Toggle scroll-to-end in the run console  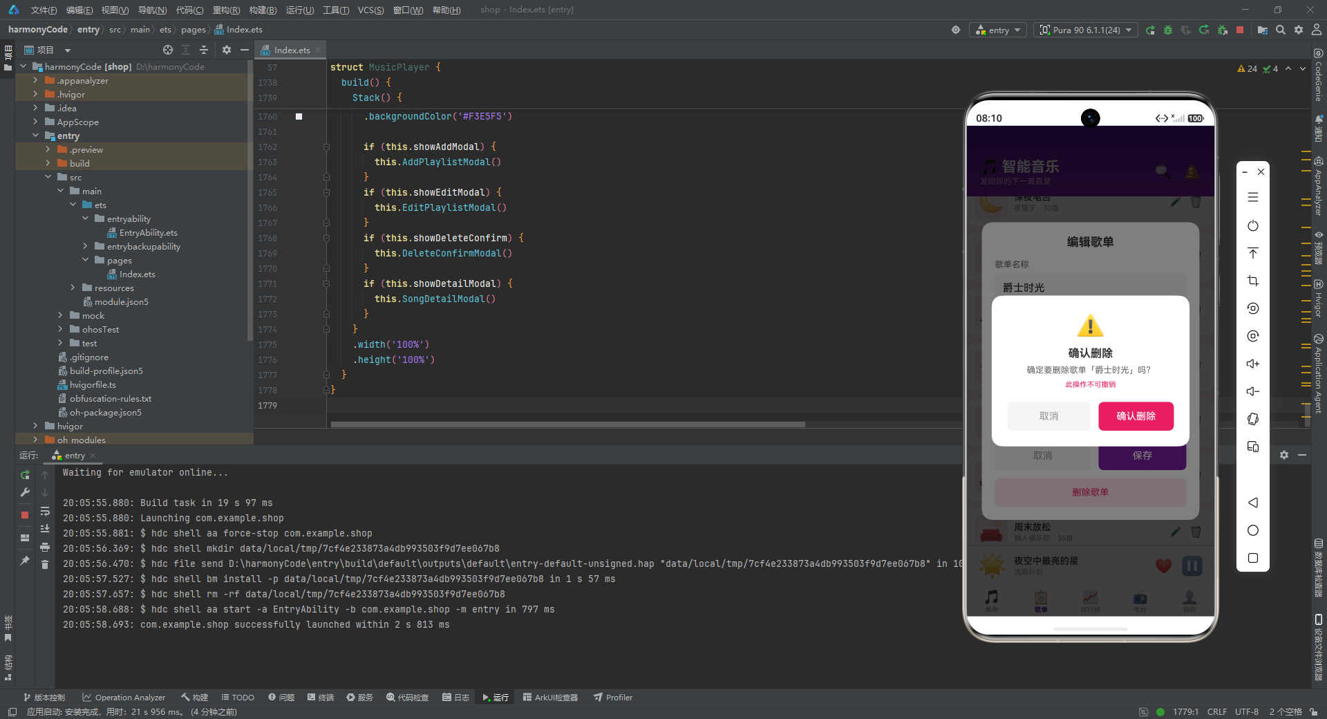tap(45, 529)
